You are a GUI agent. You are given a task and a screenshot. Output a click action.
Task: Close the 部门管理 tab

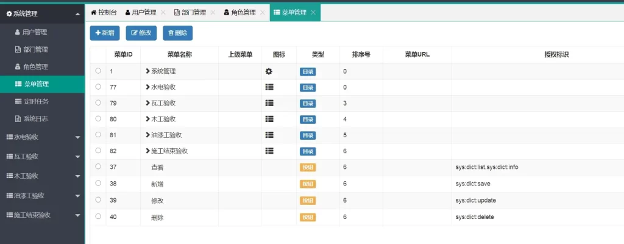[x=213, y=12]
